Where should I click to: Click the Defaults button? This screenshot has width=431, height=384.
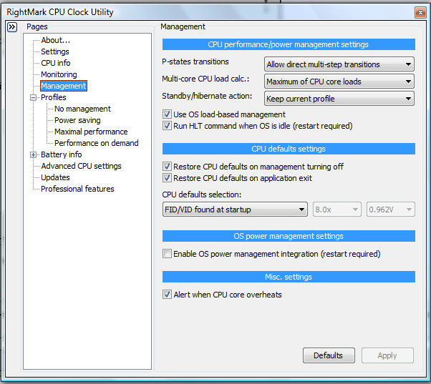(329, 355)
